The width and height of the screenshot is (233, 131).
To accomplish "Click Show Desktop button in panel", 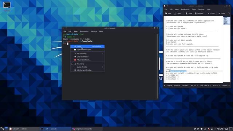I will point(231,129).
